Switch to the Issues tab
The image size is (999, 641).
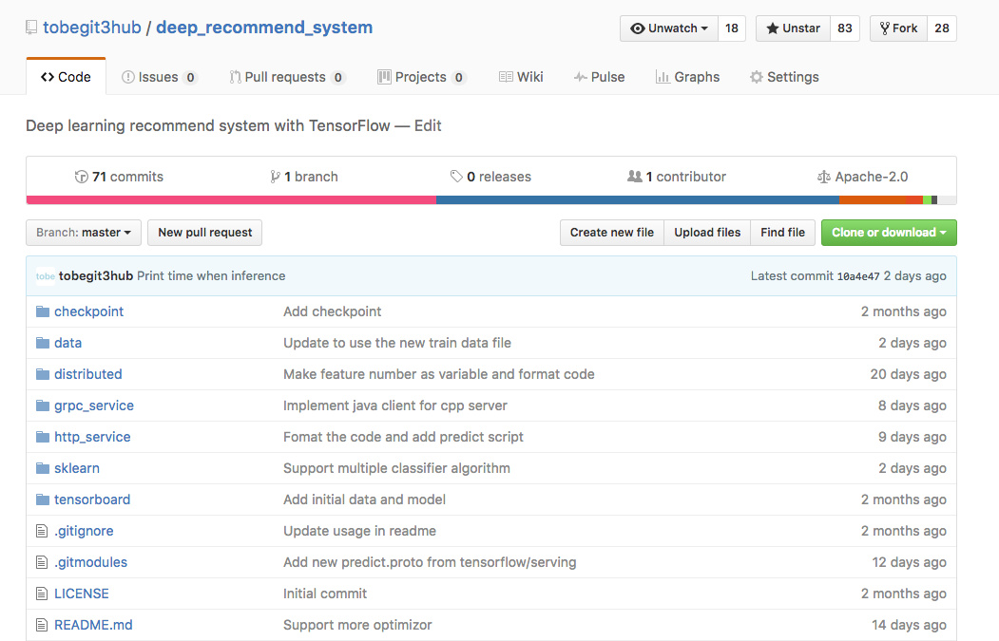point(160,77)
